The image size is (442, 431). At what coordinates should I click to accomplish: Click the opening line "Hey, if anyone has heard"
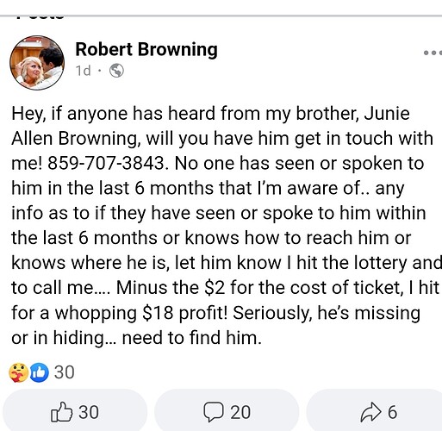pyautogui.click(x=113, y=114)
